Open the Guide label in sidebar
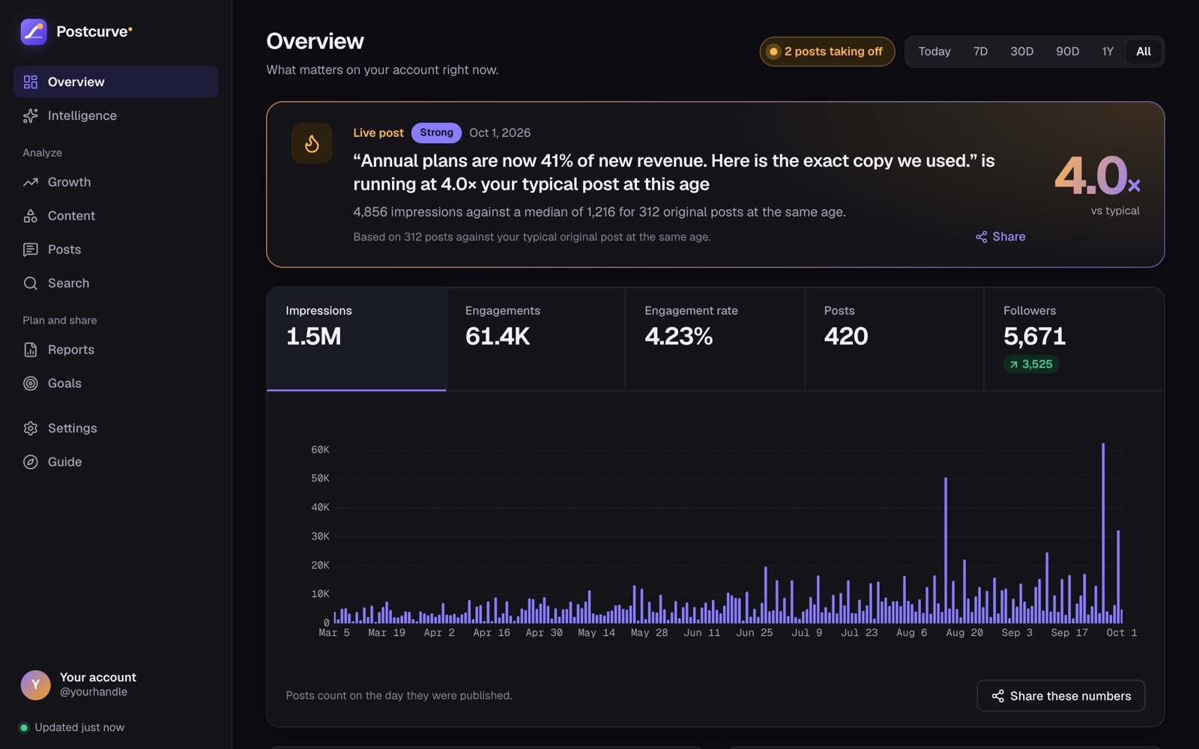The height and width of the screenshot is (749, 1199). coord(65,462)
